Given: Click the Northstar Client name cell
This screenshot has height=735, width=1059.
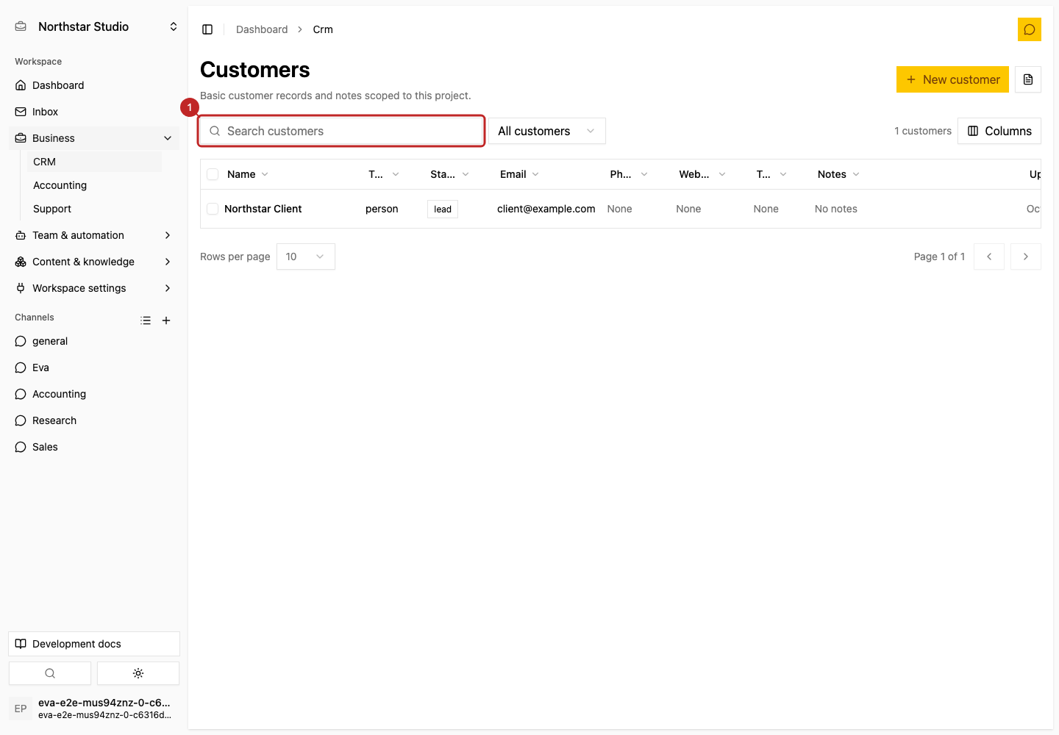Looking at the screenshot, I should tap(263, 209).
